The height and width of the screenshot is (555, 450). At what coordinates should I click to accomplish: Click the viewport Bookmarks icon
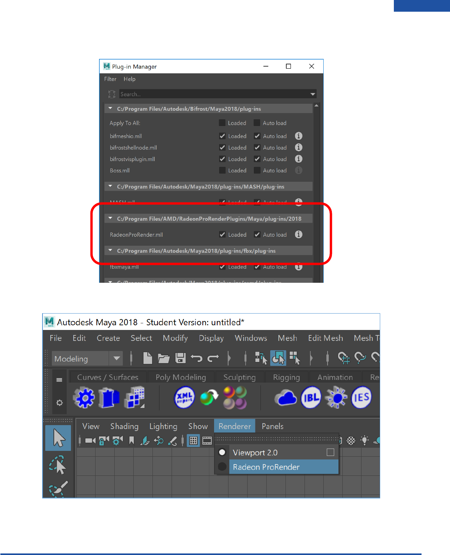132,441
